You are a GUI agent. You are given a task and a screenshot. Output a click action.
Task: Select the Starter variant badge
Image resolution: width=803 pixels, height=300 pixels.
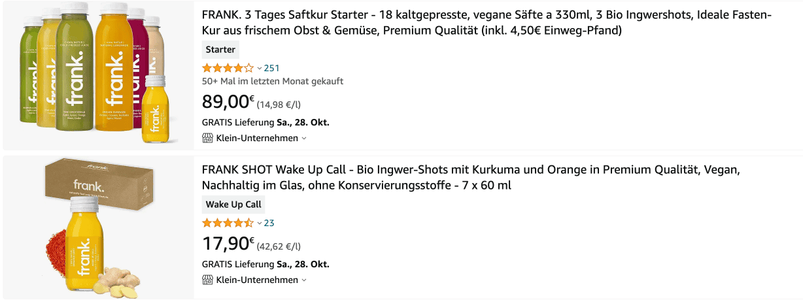(x=221, y=50)
